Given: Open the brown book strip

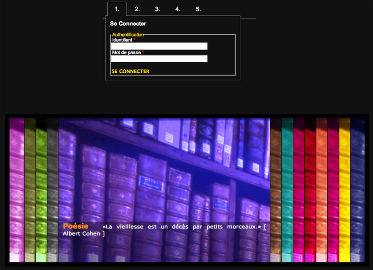Looking at the screenshot, I should (x=276, y=190).
